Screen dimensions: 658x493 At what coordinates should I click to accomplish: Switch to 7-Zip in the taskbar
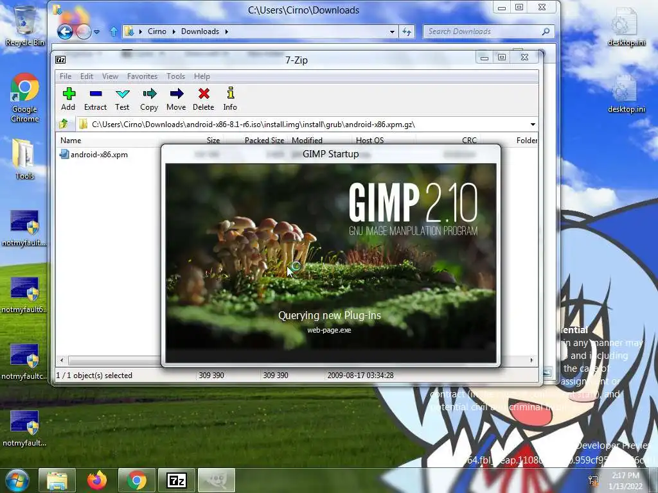[x=177, y=480]
